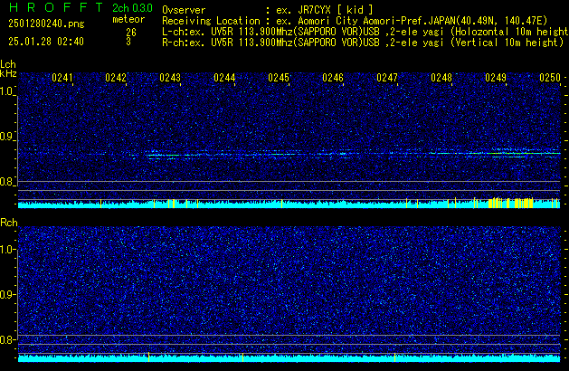Click the Lch 0.8 kHz axis label
The width and height of the screenshot is (569, 371).
pyautogui.click(x=7, y=182)
